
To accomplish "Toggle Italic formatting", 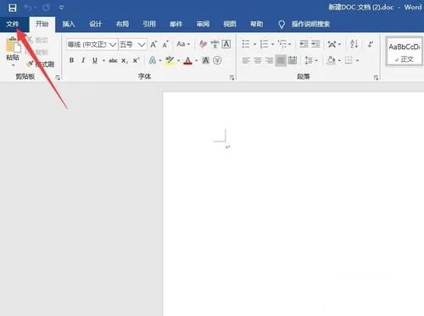I will point(83,60).
